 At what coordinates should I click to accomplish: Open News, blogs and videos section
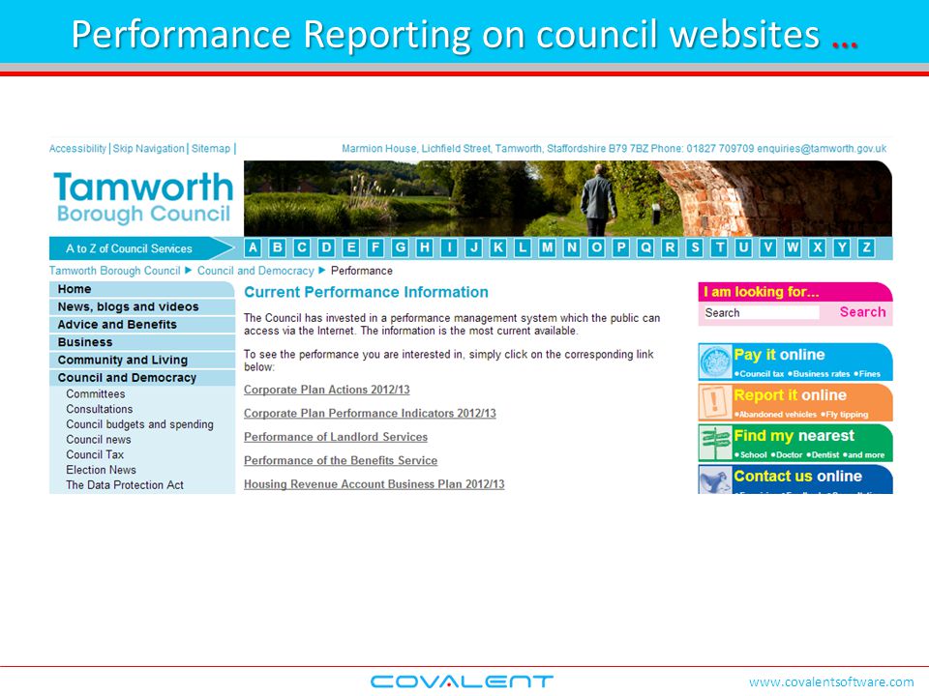142,306
